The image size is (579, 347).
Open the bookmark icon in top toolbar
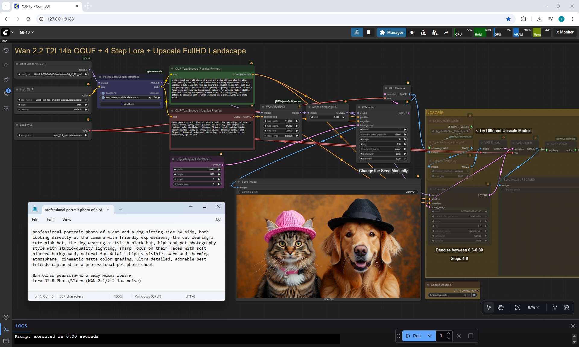(369, 32)
